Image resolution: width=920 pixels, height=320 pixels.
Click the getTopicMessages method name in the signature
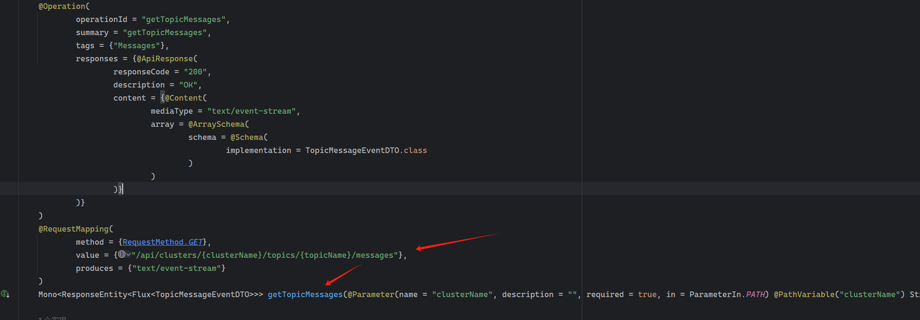click(305, 294)
